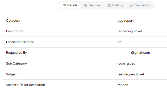167x100 pixels.
Task: Select the '@gmail.com' email value
Action: pyautogui.click(x=140, y=53)
